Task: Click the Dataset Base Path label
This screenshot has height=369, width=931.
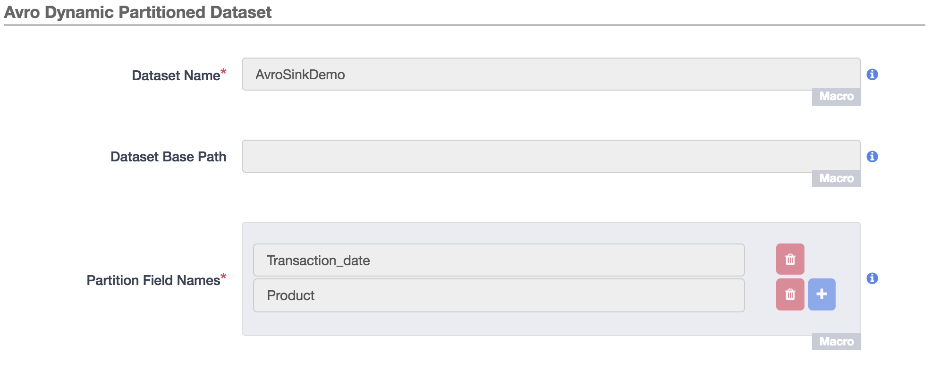Action: [168, 157]
